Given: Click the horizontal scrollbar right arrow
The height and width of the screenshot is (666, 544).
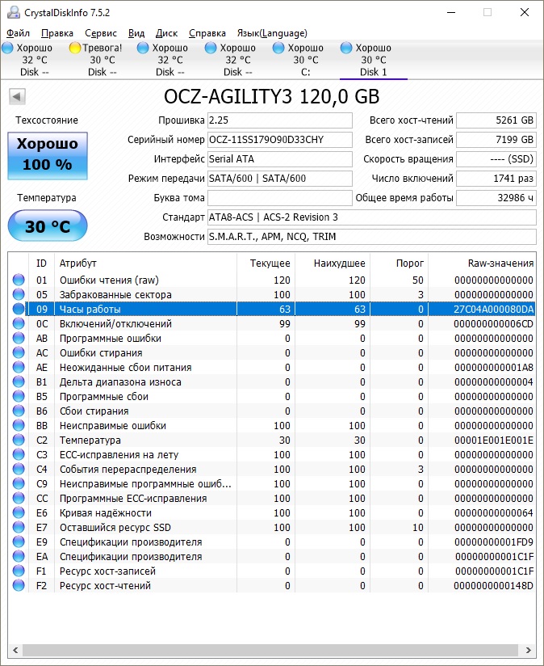Looking at the screenshot, I should point(529,650).
